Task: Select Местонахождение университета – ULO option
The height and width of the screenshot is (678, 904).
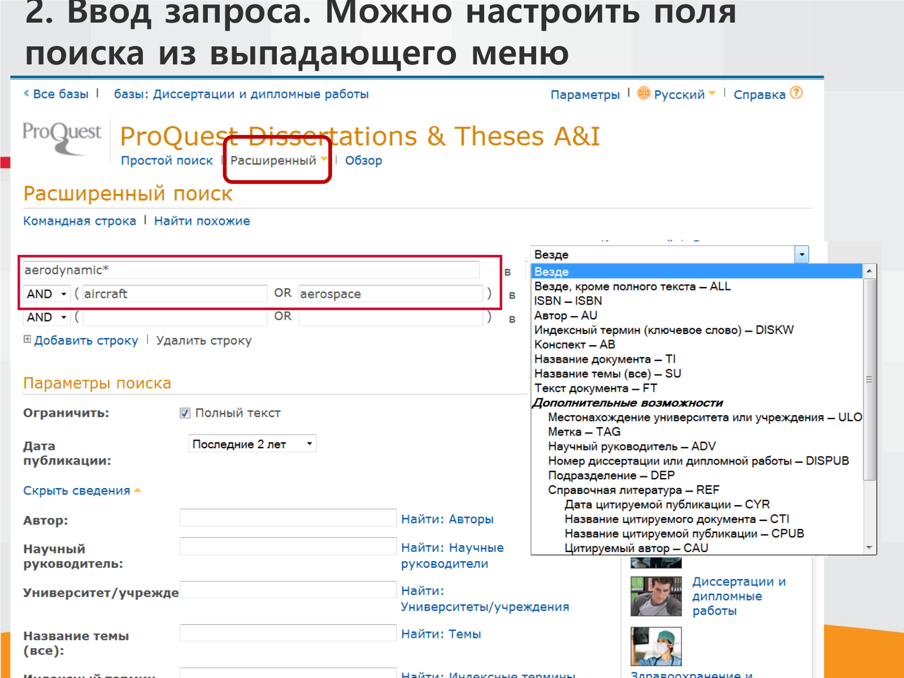Action: pos(705,418)
